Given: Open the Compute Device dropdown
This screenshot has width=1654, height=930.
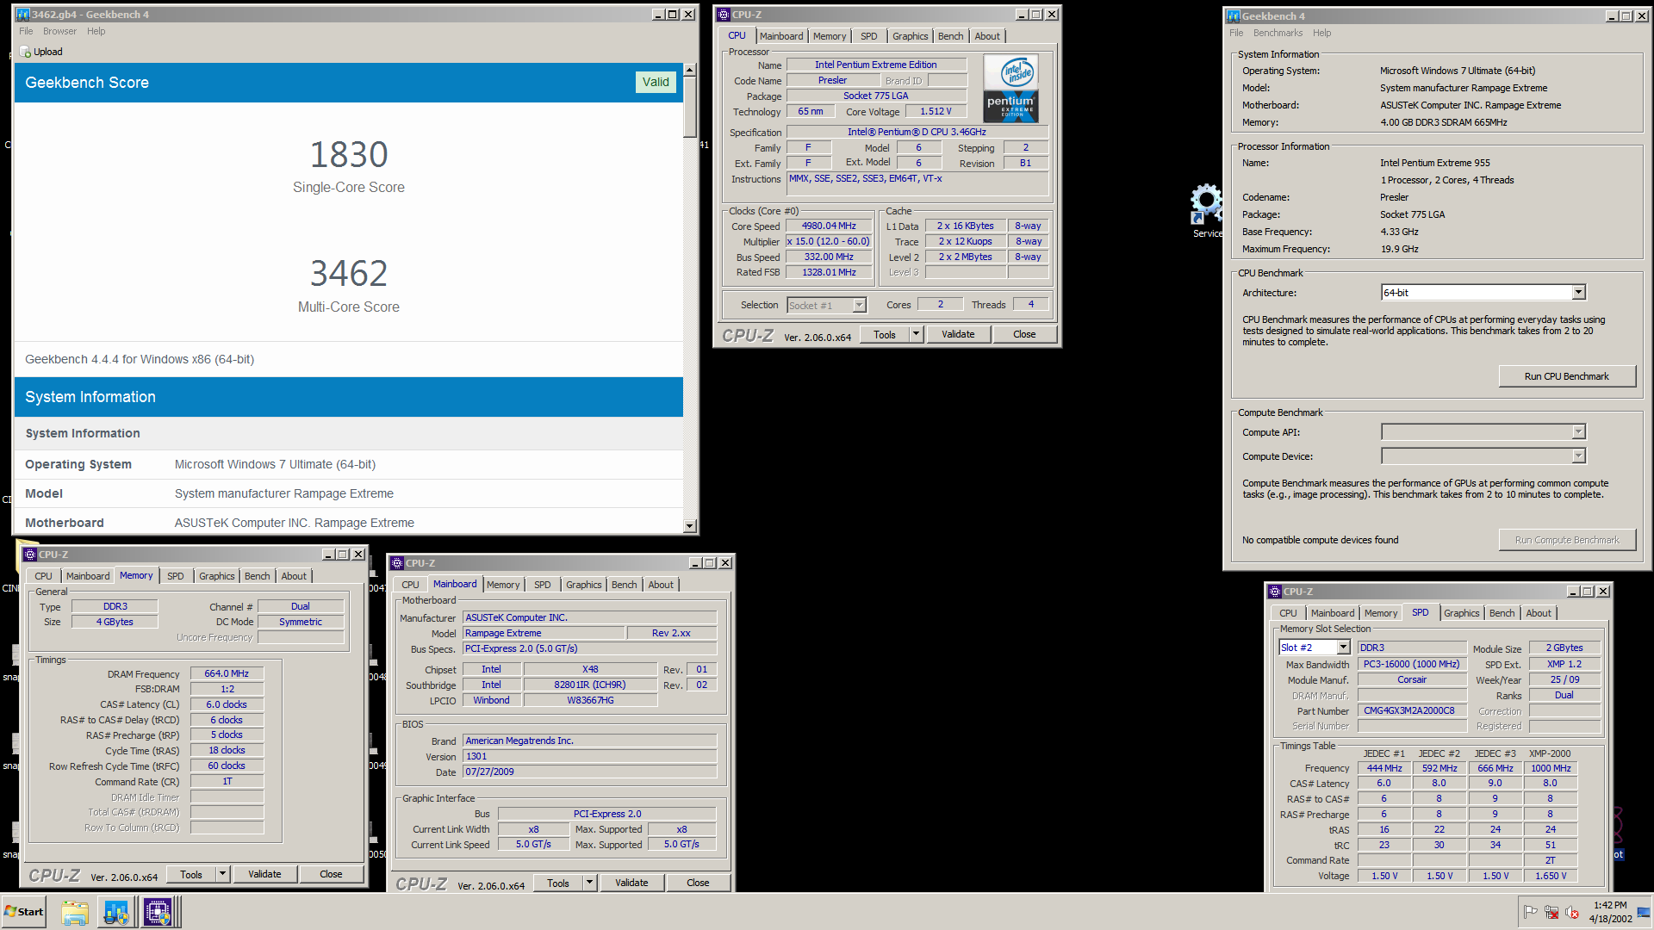Looking at the screenshot, I should 1578,456.
